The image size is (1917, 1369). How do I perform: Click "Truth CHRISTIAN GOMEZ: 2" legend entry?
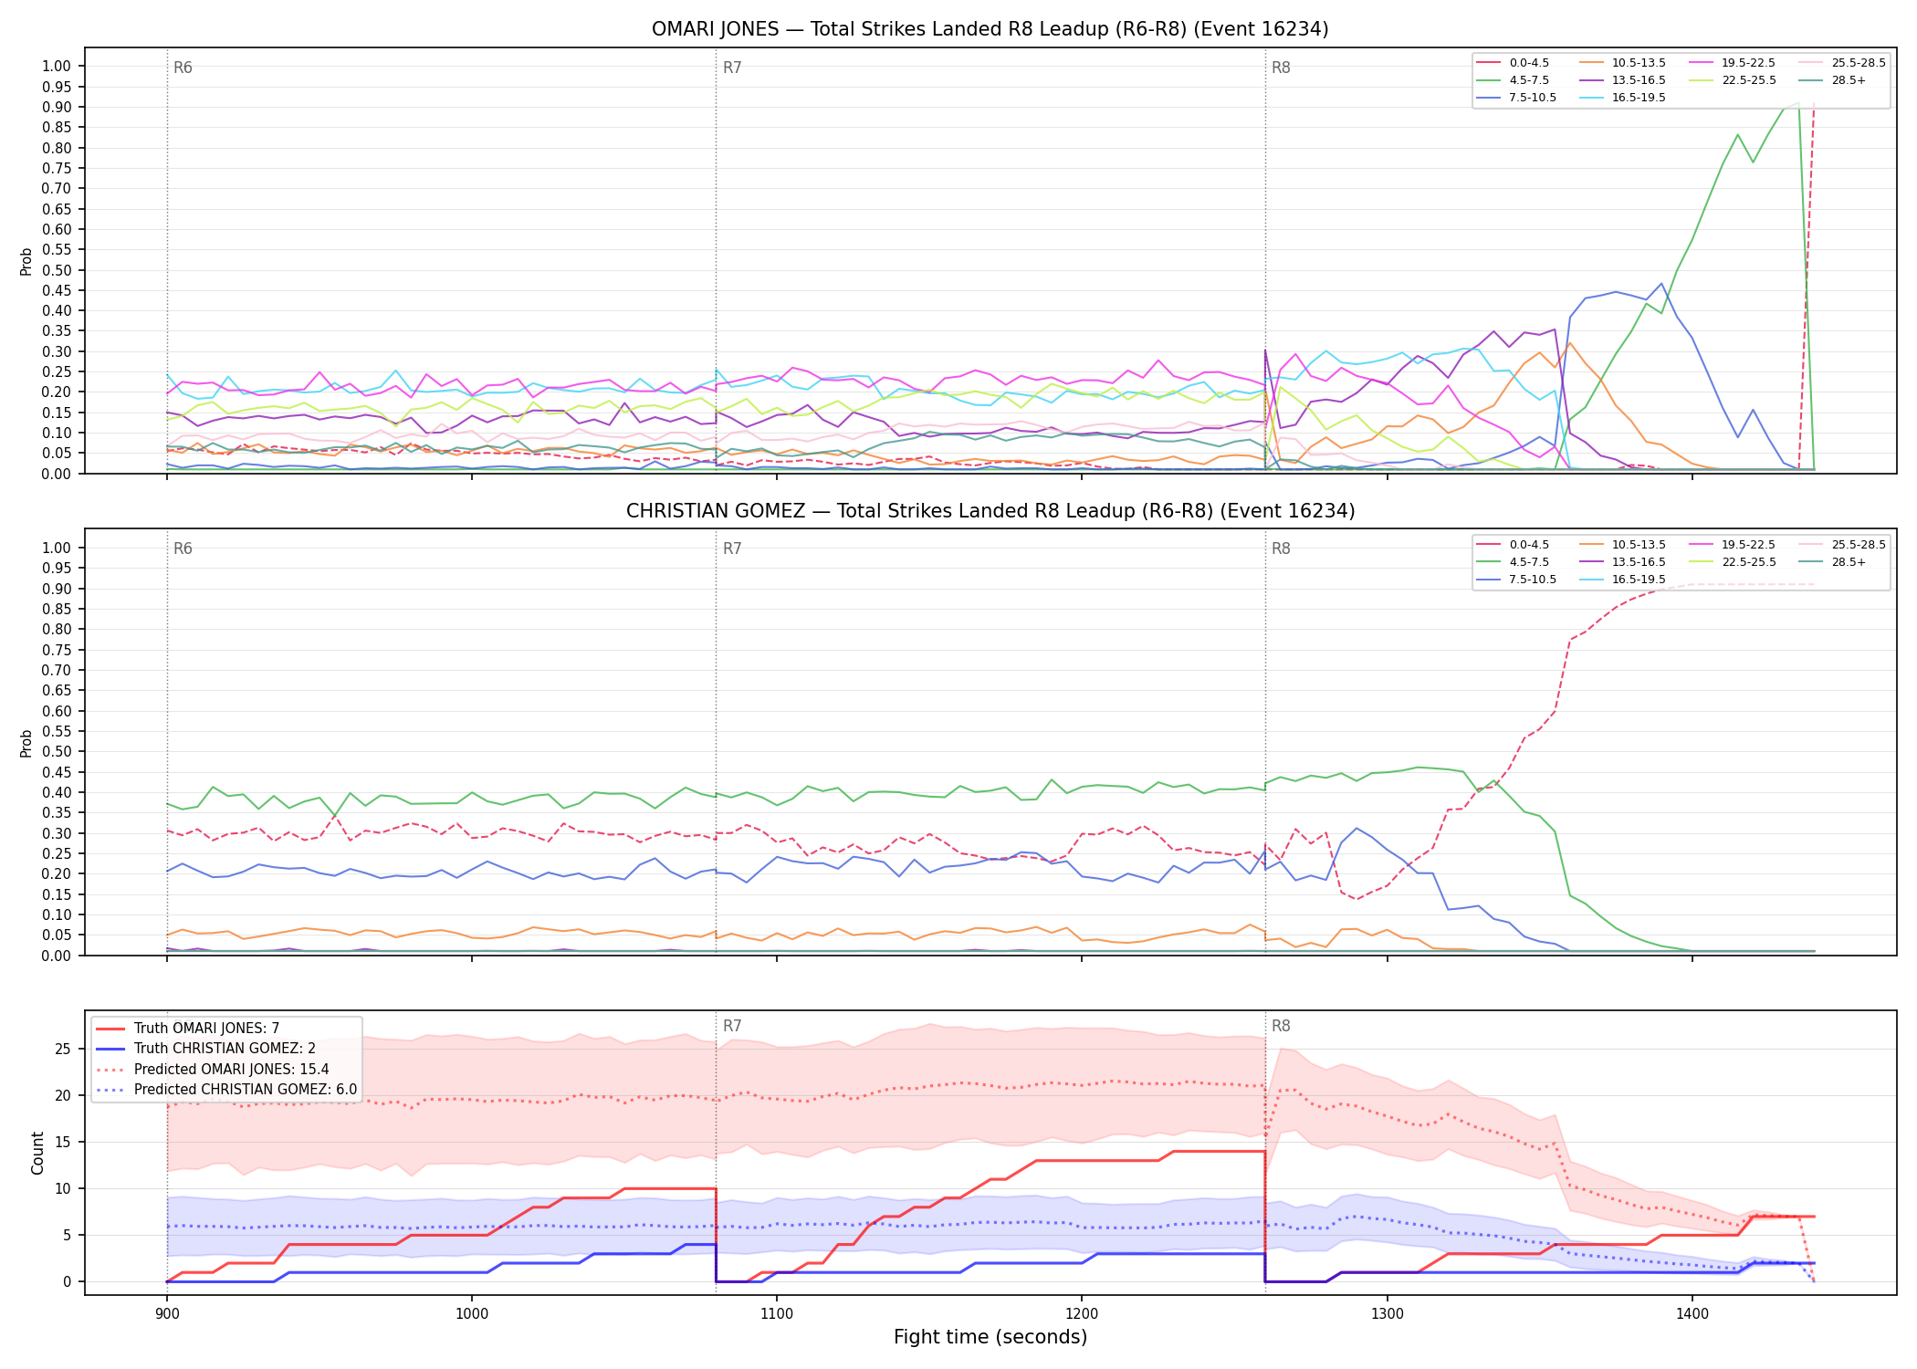point(206,1049)
